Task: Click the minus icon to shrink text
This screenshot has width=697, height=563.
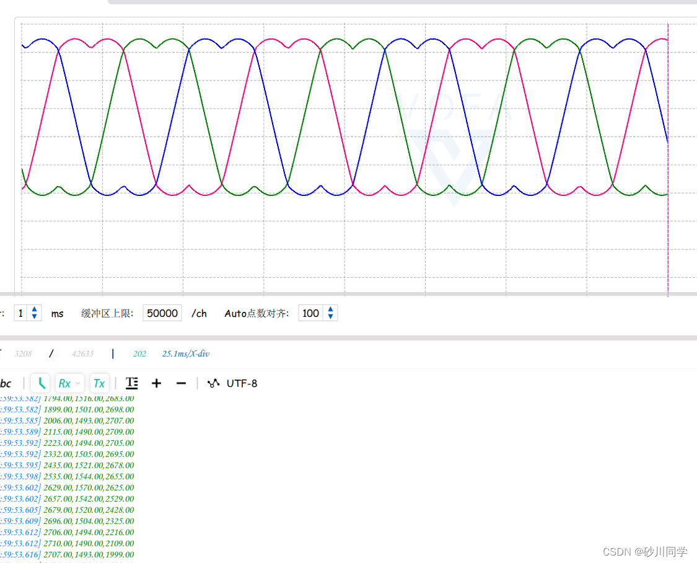Action: tap(180, 383)
